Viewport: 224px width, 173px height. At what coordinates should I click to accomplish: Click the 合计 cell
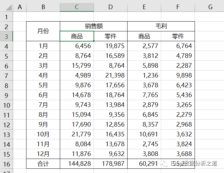tap(43, 164)
